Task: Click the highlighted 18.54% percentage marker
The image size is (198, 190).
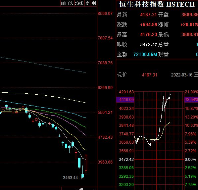Action: (191, 100)
